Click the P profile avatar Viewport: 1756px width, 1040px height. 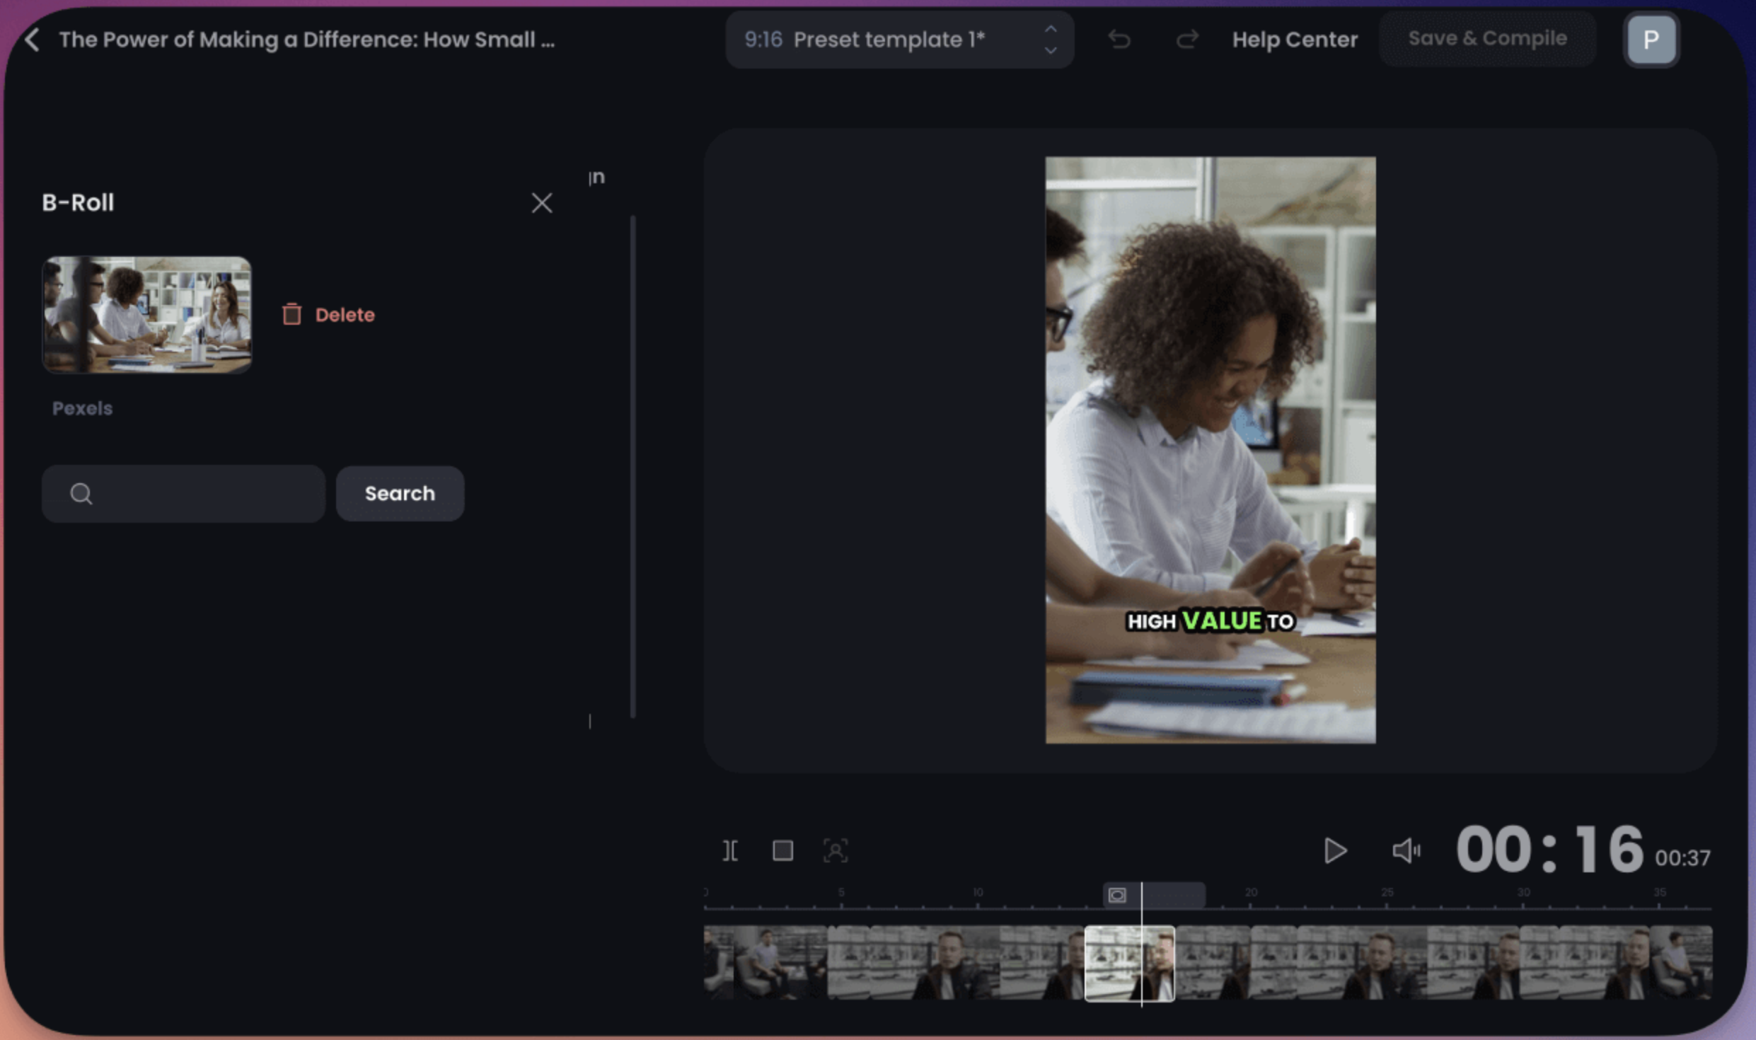[x=1651, y=40]
